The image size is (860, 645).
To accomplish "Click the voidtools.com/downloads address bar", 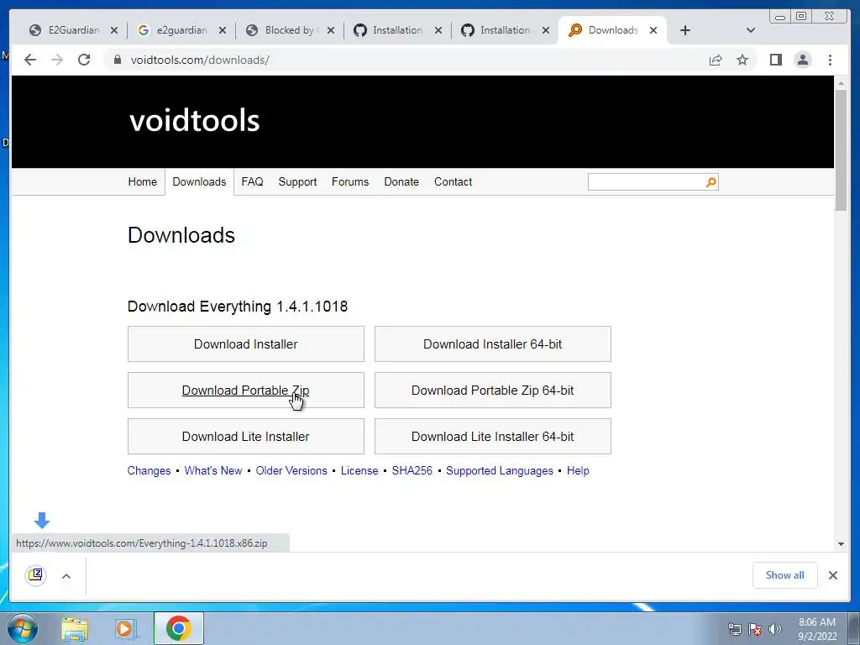I will point(406,60).
